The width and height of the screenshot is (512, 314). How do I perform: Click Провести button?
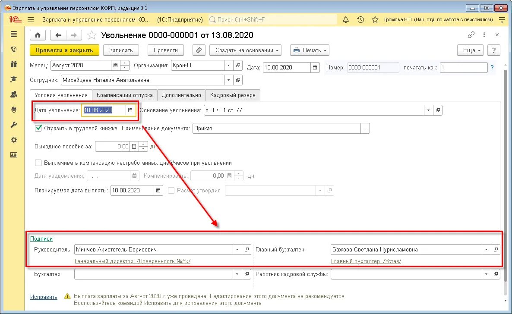pos(165,50)
